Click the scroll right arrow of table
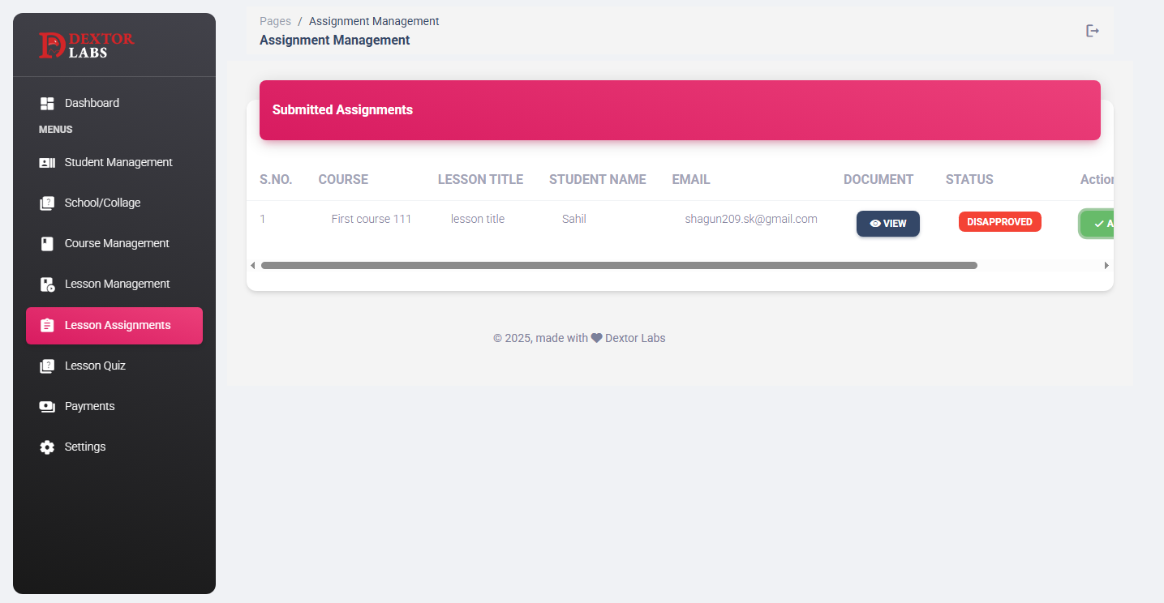 [1106, 265]
